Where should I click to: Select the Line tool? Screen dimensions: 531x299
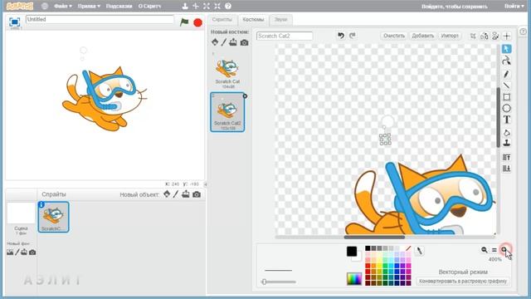[506, 86]
